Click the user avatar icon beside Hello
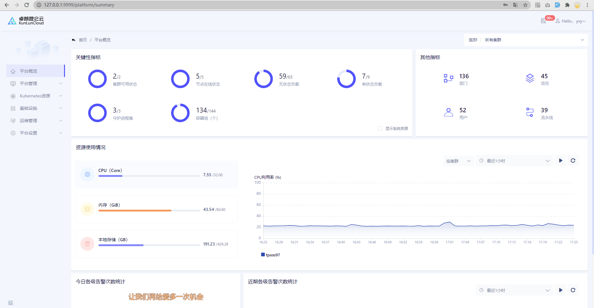Viewport: 594px width, 308px height. [x=558, y=21]
